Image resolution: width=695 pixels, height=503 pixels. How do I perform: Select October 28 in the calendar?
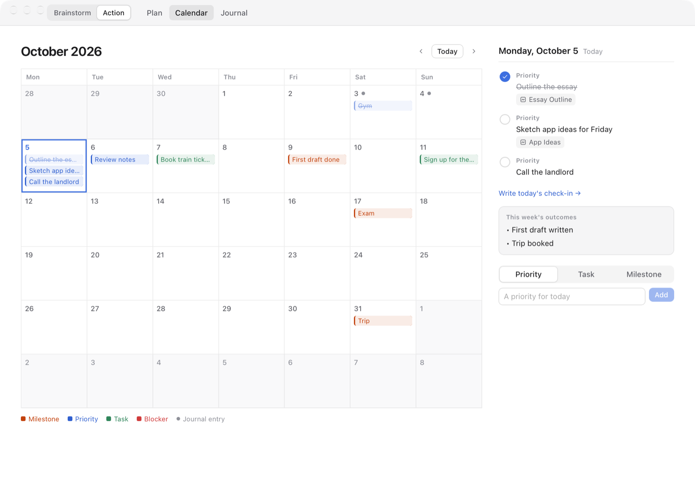pyautogui.click(x=185, y=327)
